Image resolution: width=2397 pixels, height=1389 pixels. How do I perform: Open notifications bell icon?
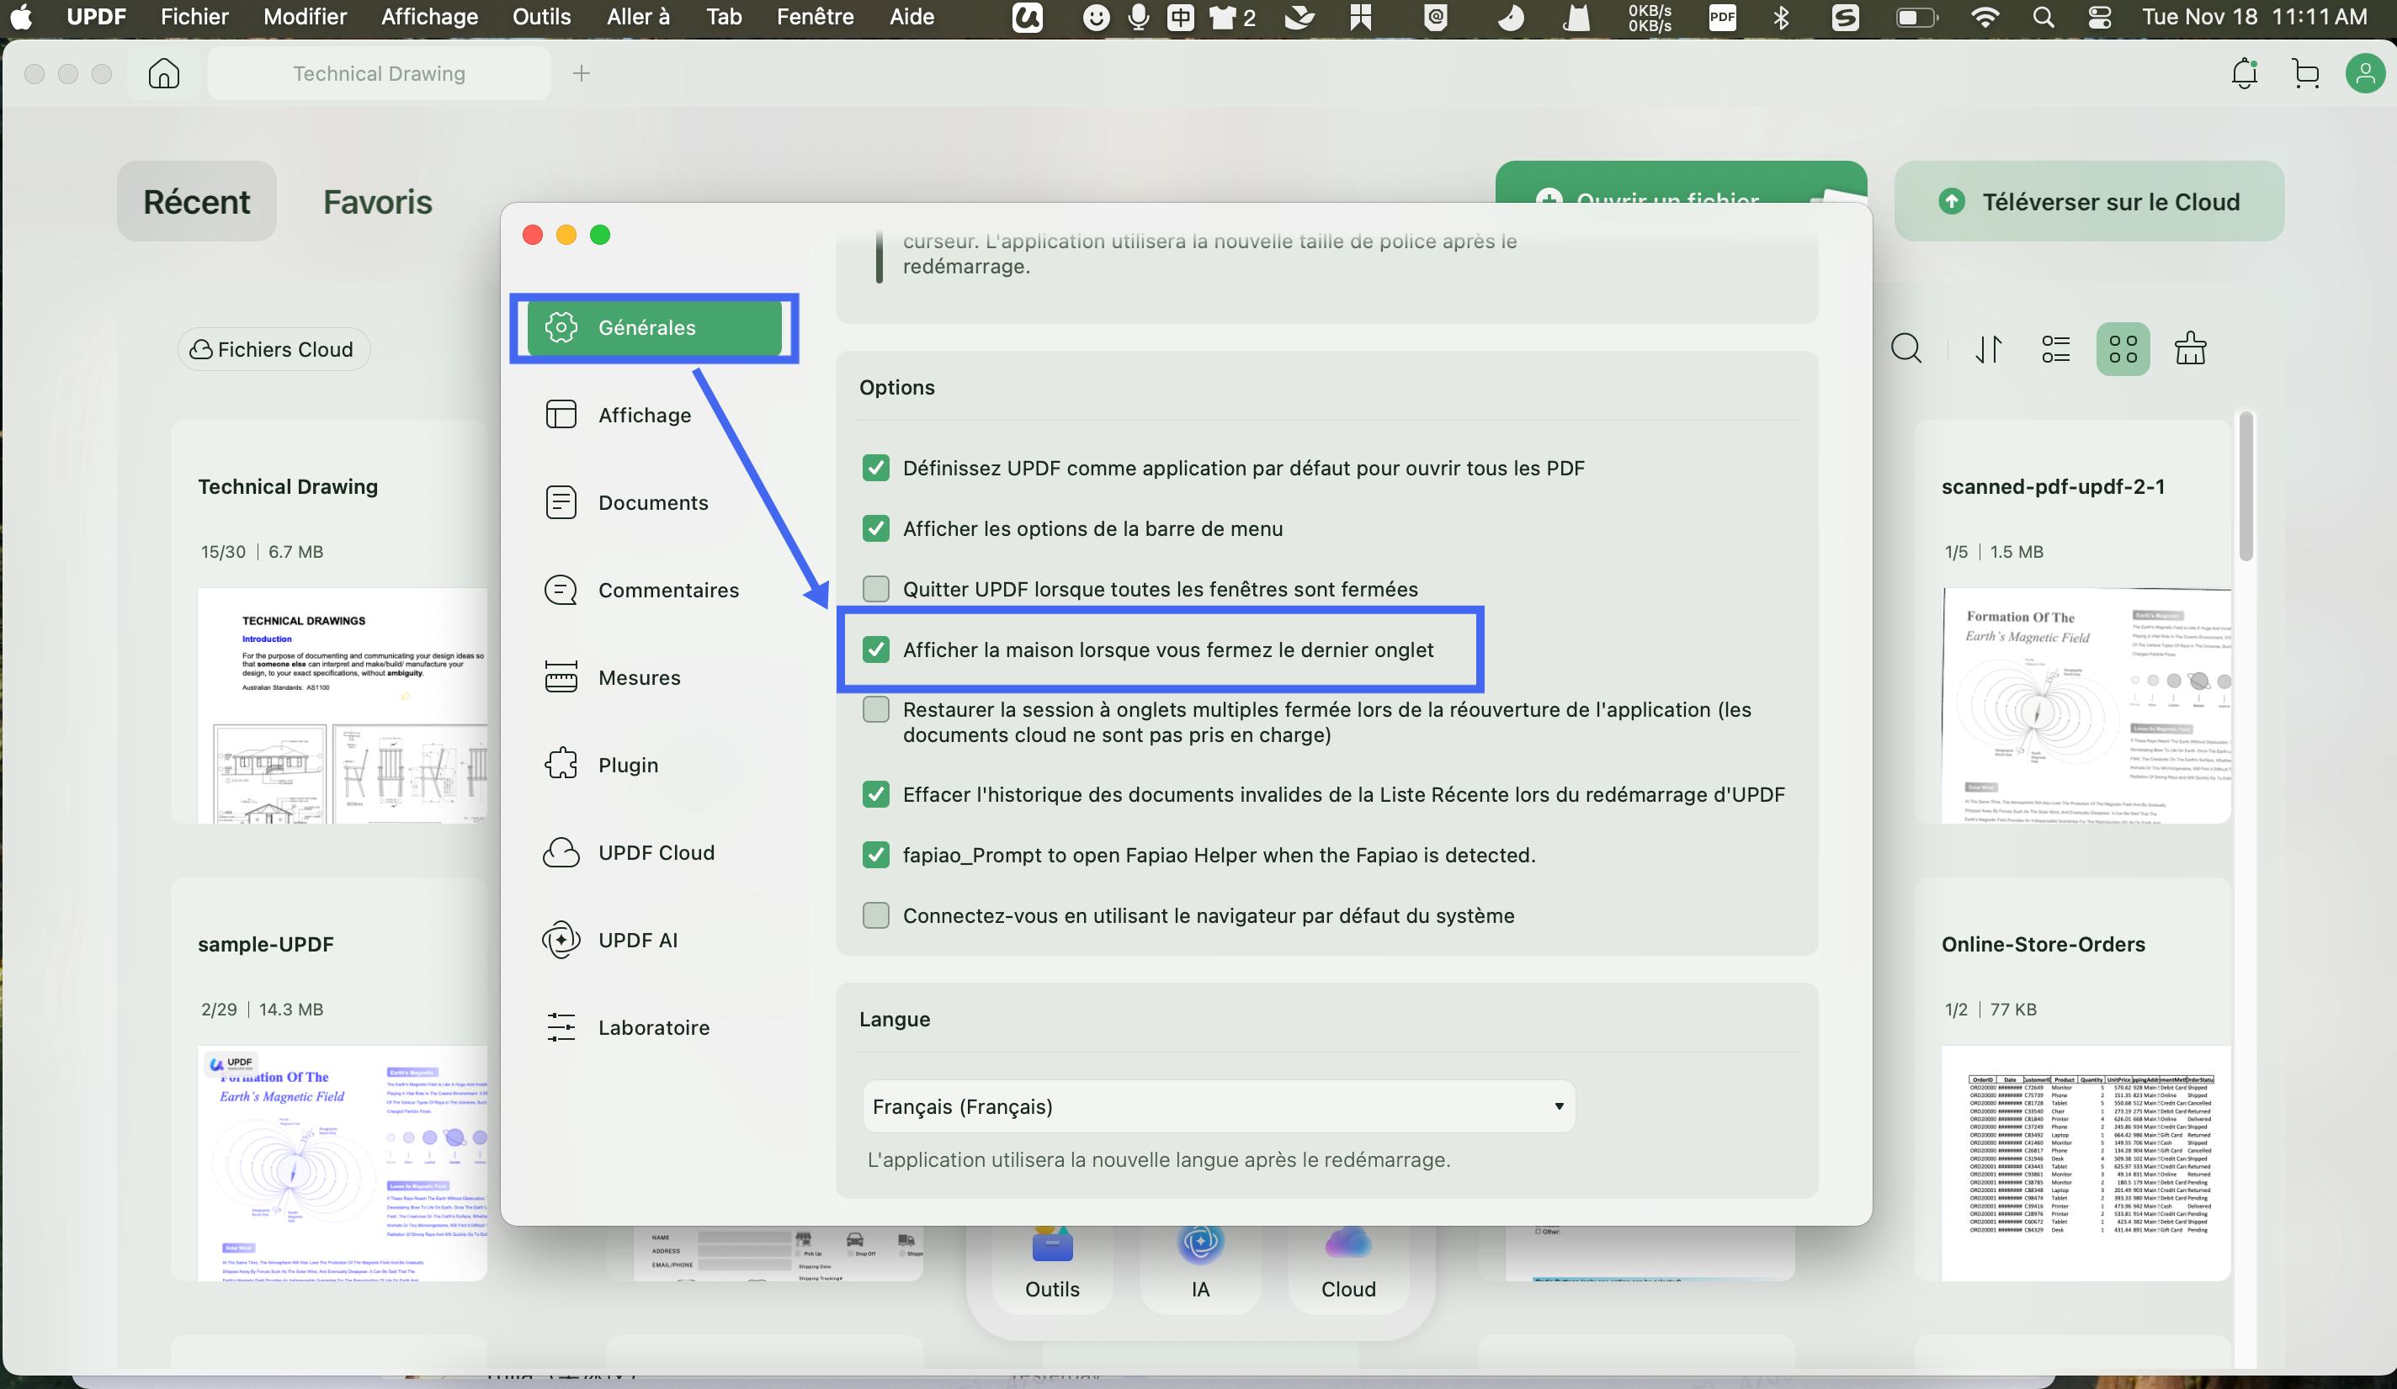(2244, 73)
